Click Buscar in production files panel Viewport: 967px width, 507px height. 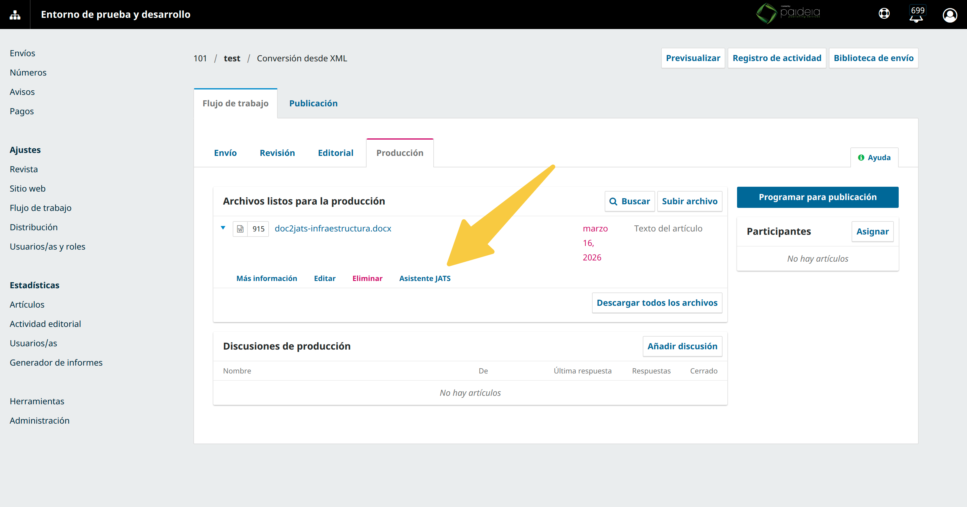[x=629, y=202]
